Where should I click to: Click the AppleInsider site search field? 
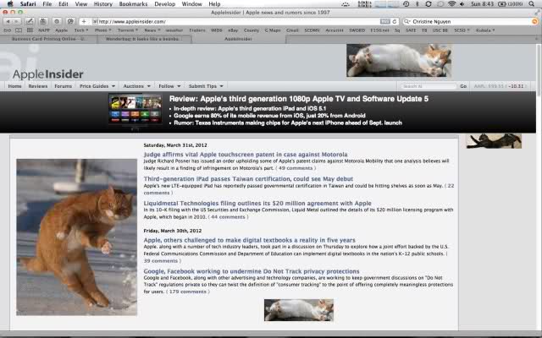[428, 86]
